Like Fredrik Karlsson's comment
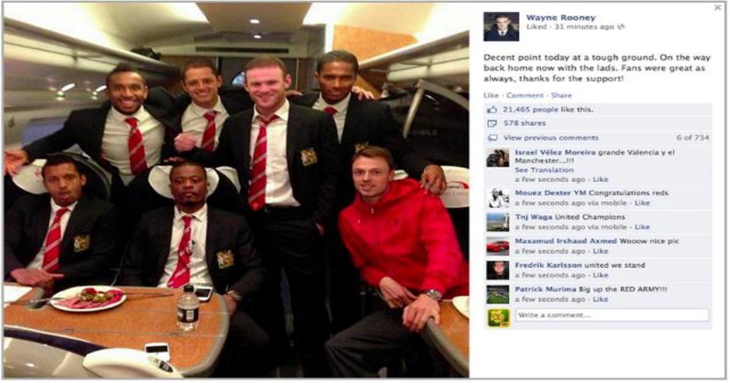Screen dimensions: 730x383 (600, 275)
